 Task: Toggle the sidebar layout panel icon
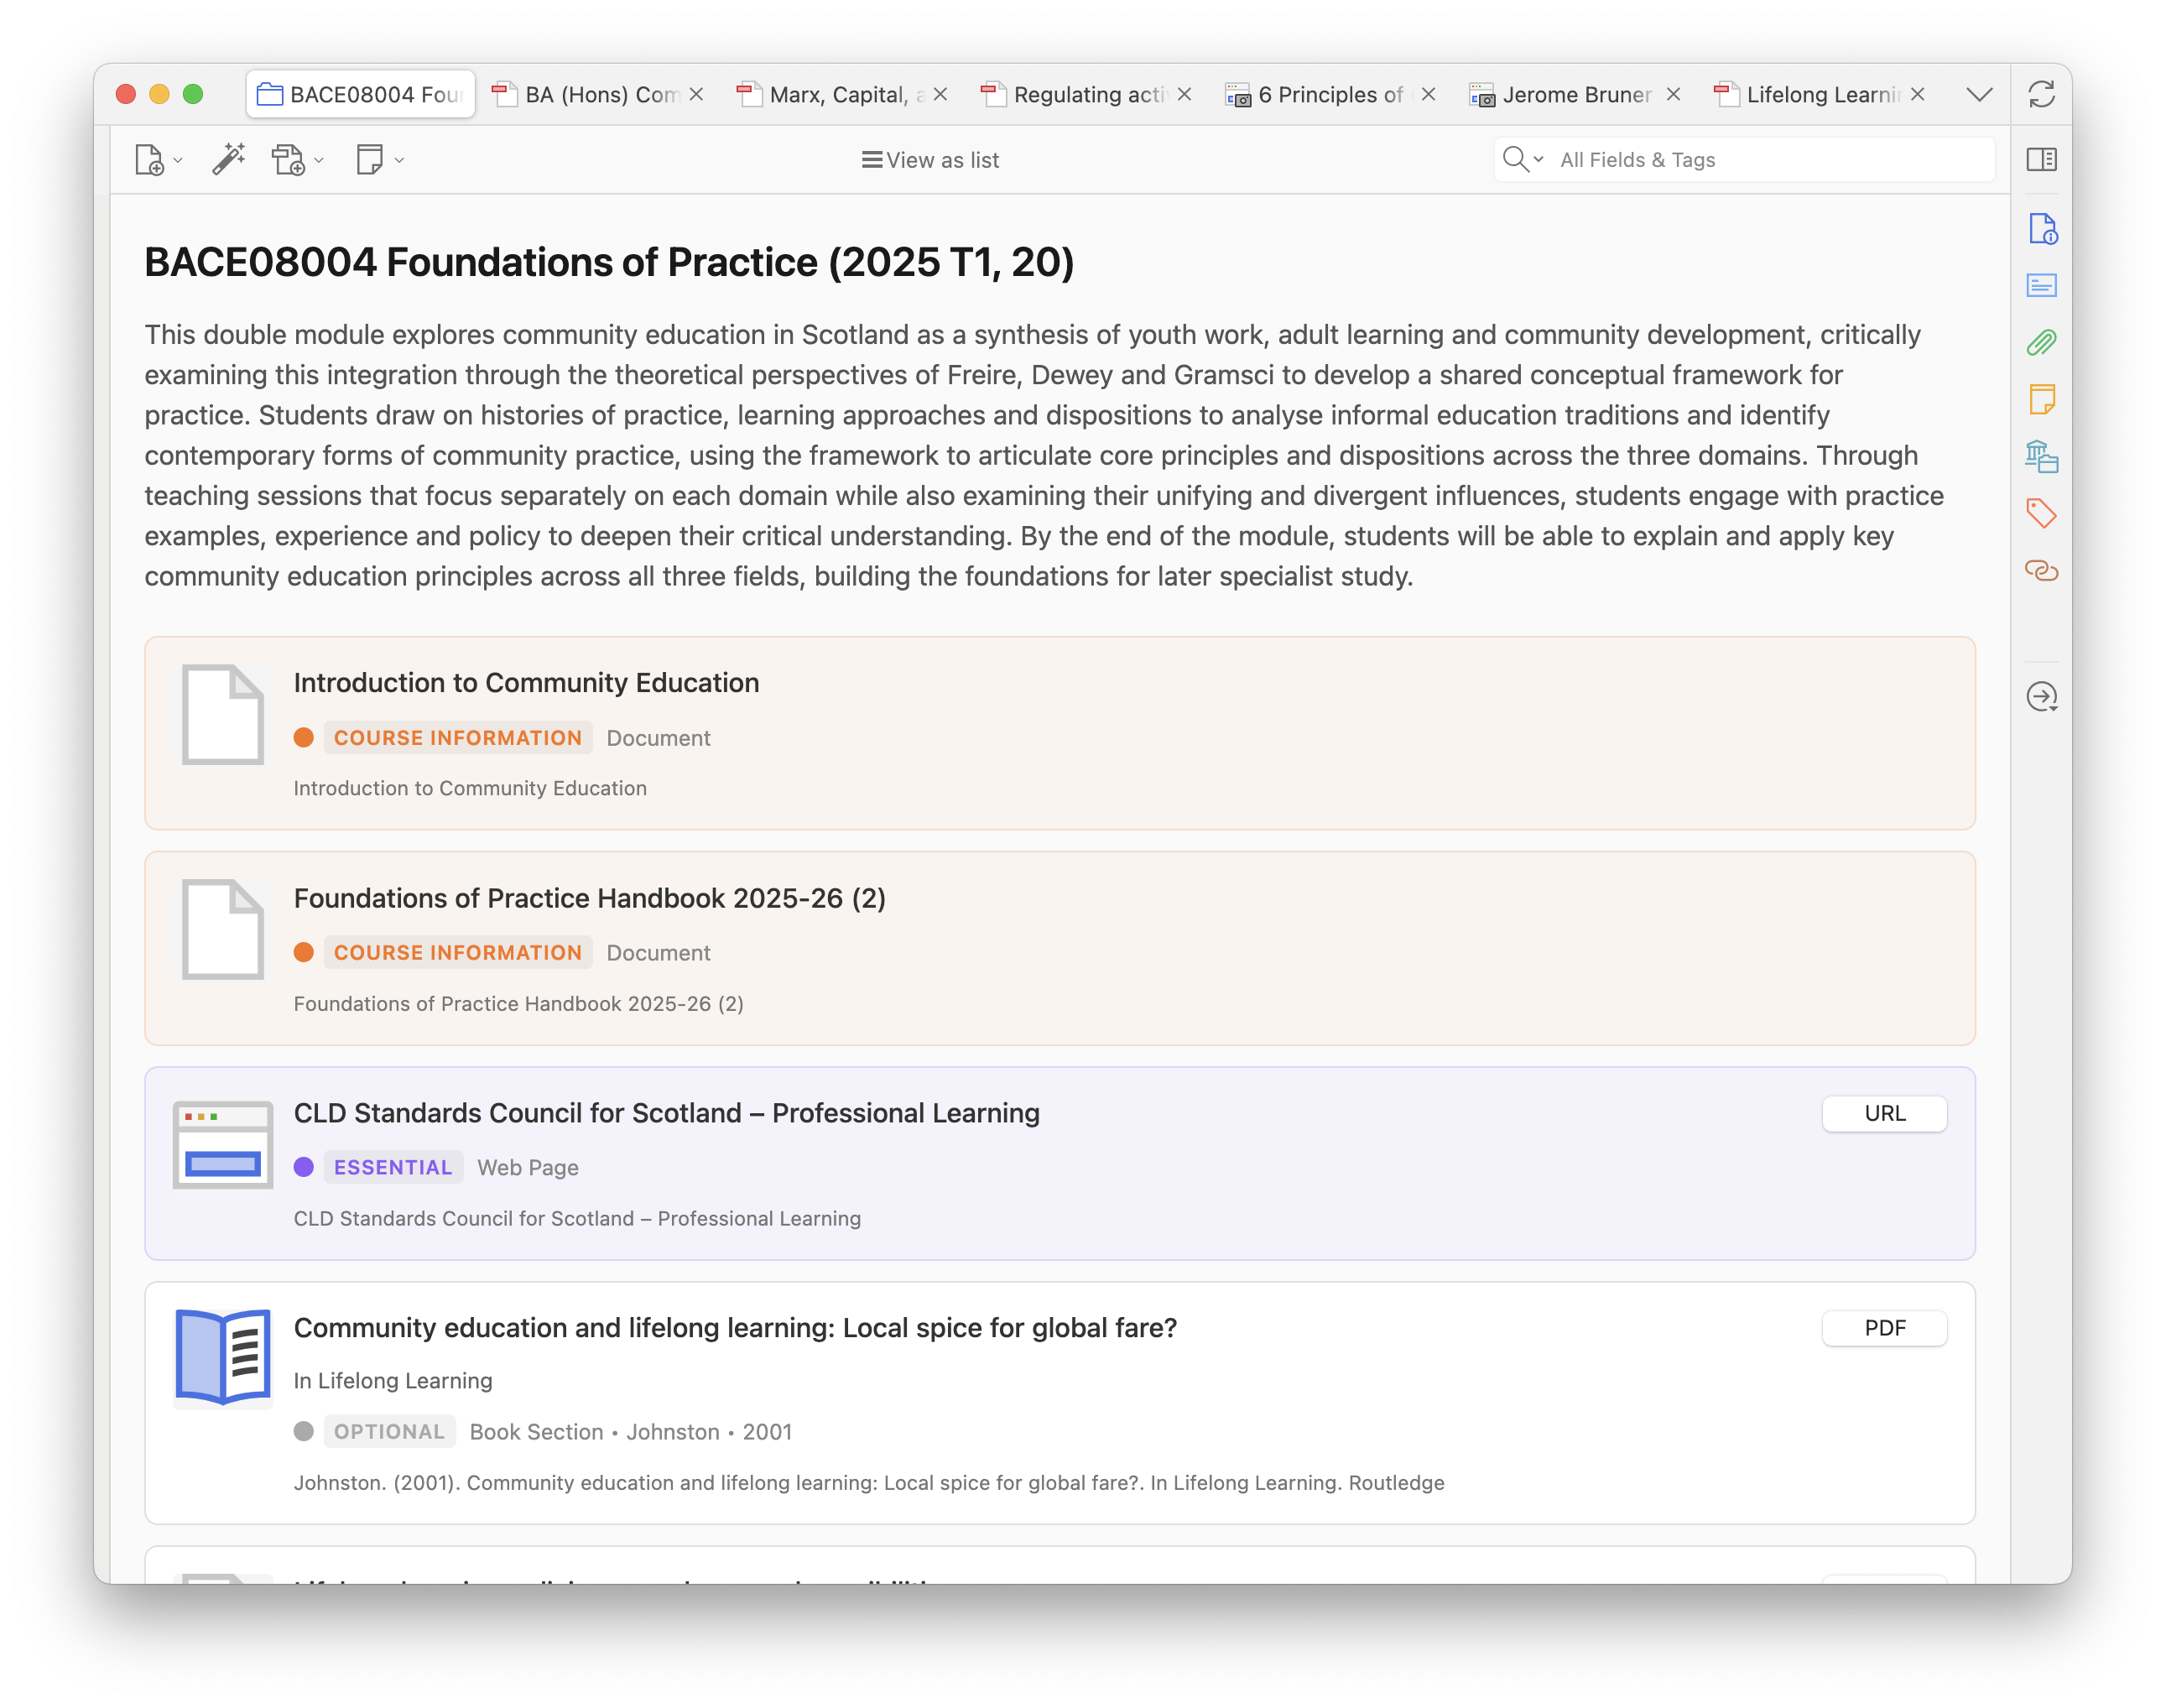coord(2041,159)
